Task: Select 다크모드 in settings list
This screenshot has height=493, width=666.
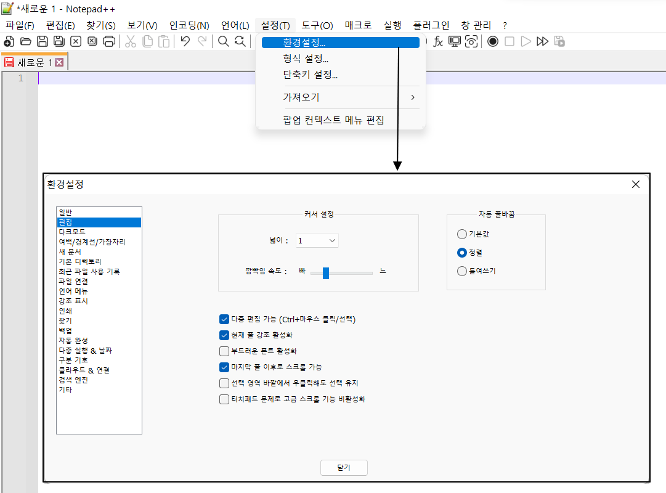Action: (99, 232)
